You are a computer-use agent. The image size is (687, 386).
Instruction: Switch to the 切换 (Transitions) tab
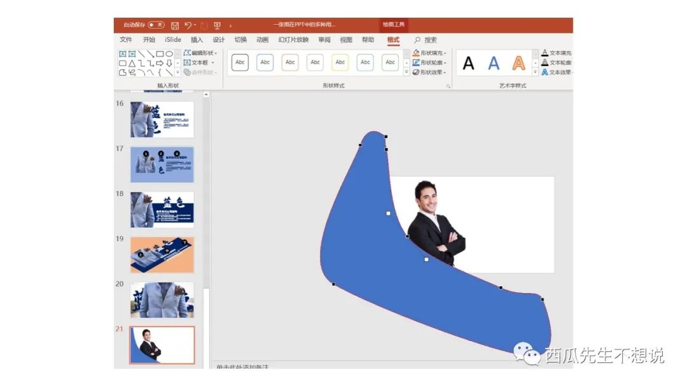pyautogui.click(x=240, y=40)
